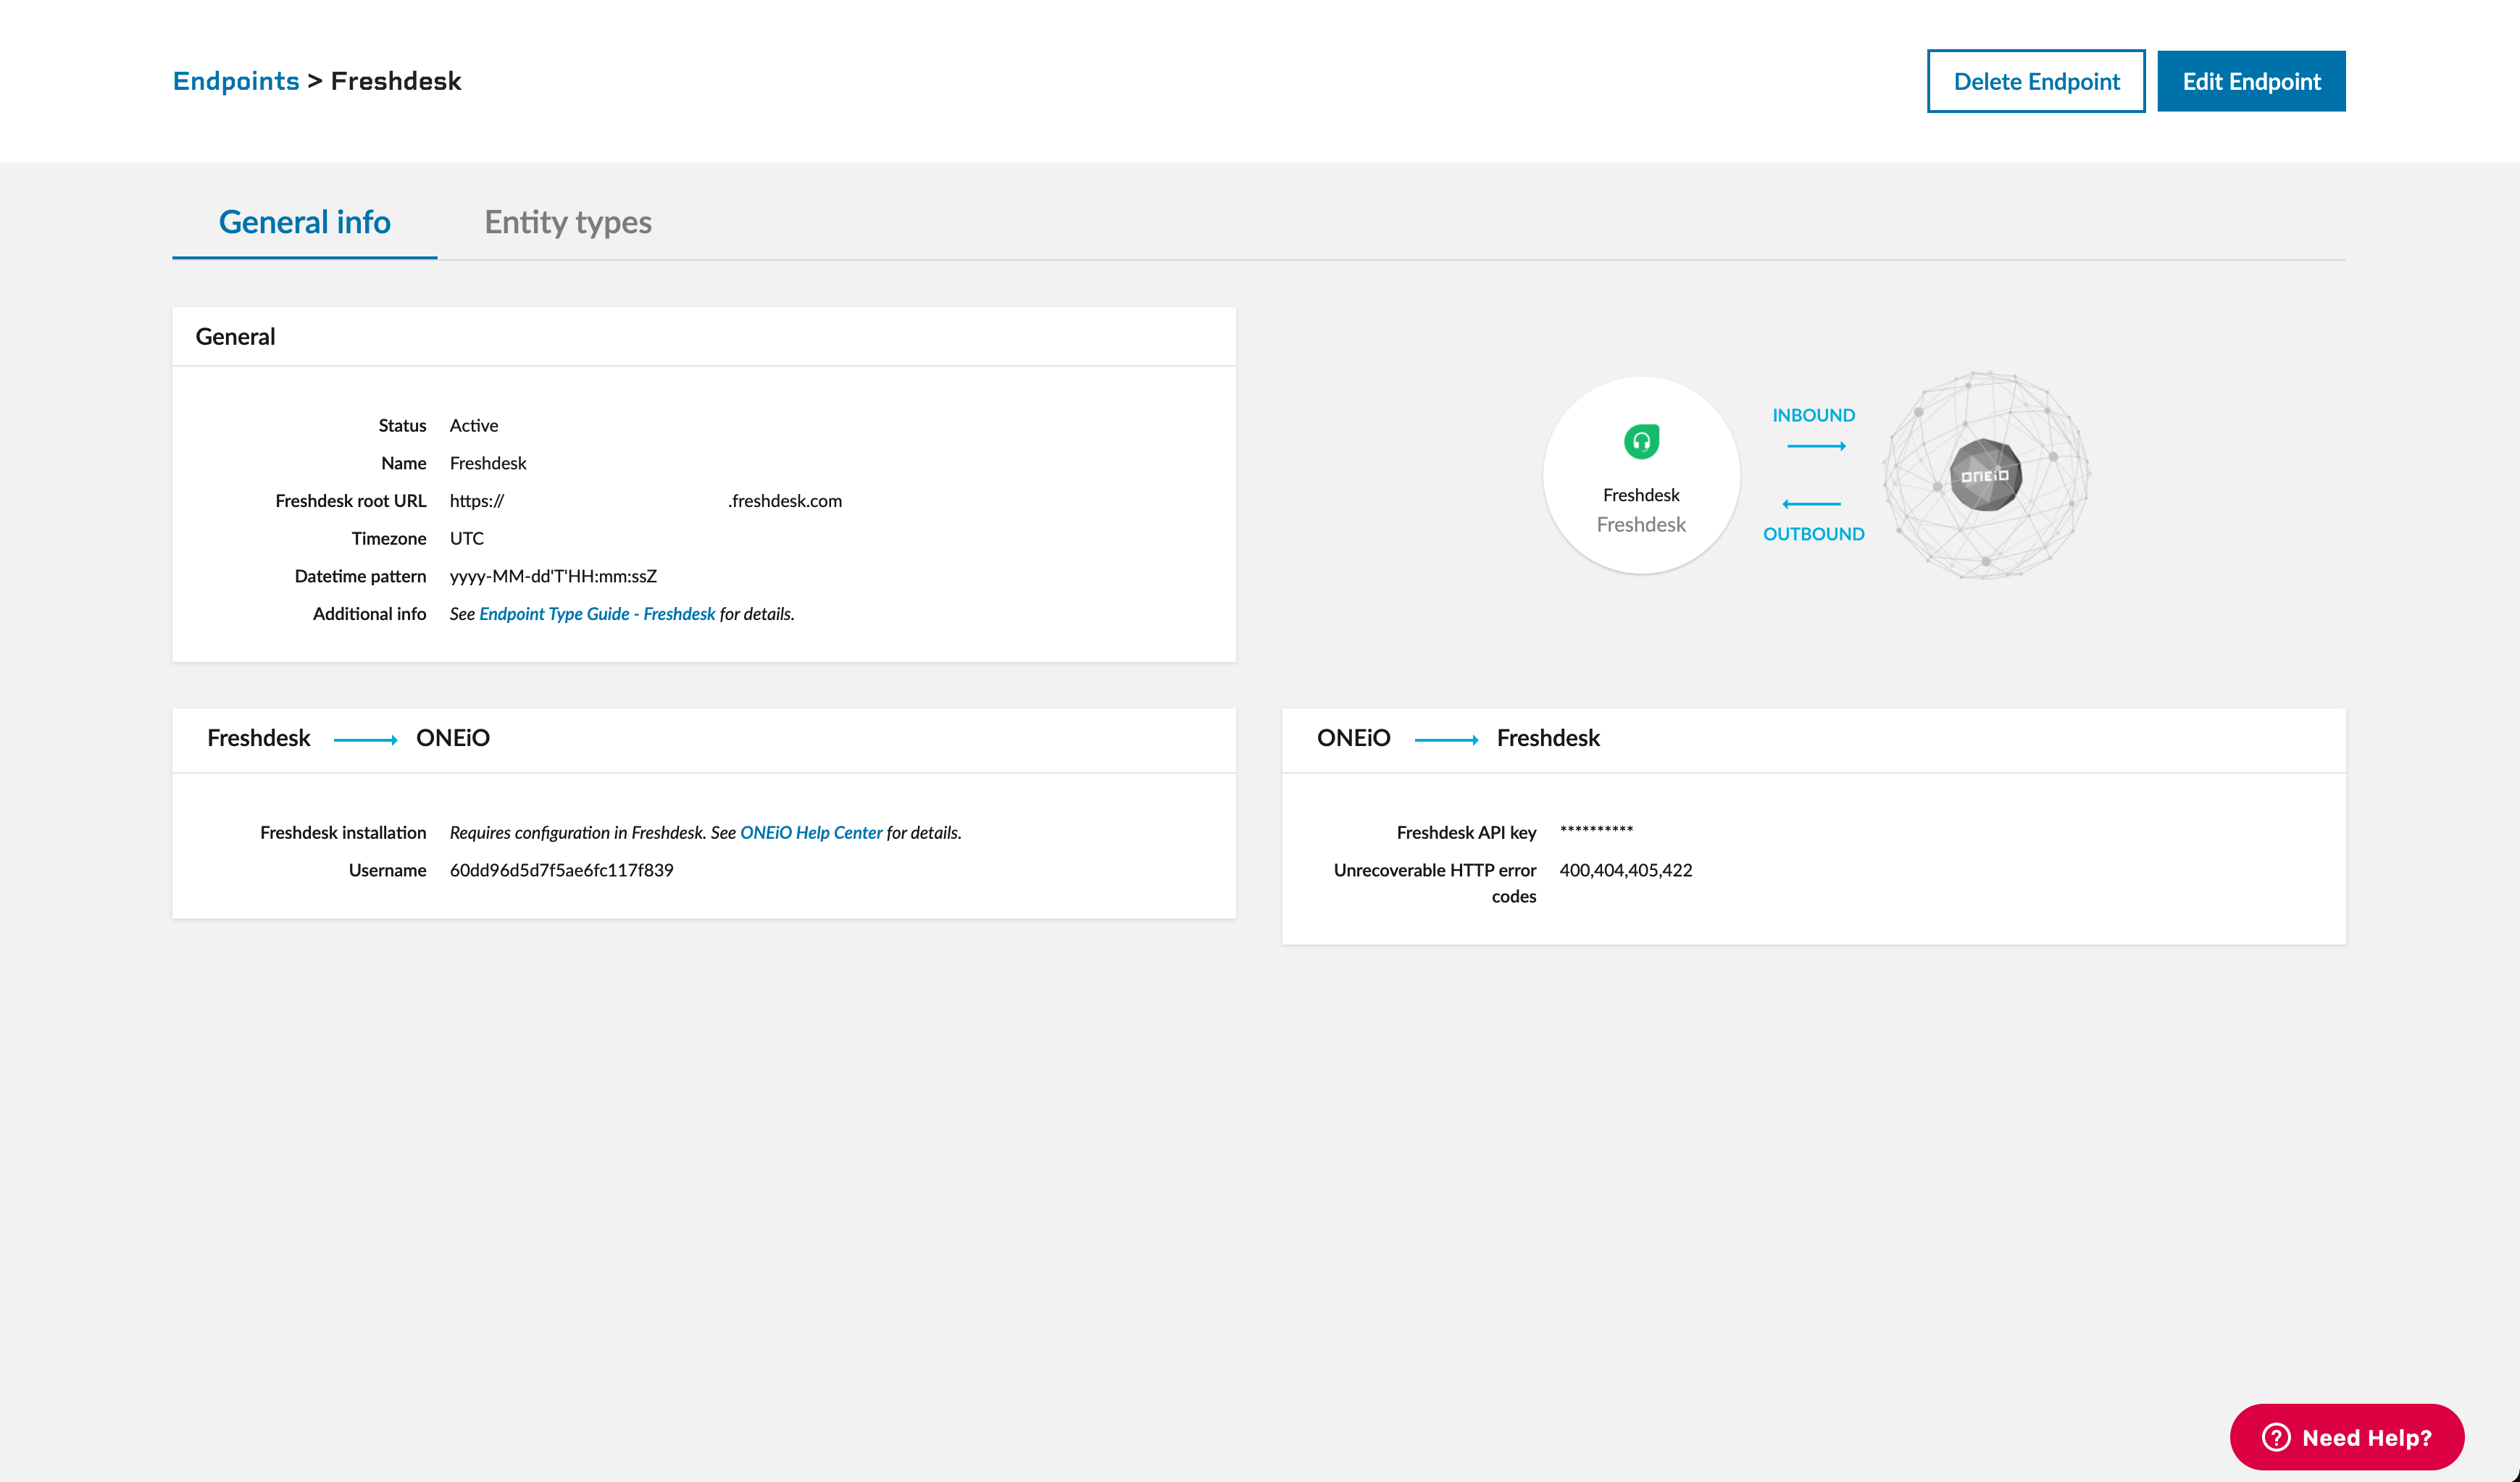
Task: Switch to the Entity types tab
Action: click(568, 222)
